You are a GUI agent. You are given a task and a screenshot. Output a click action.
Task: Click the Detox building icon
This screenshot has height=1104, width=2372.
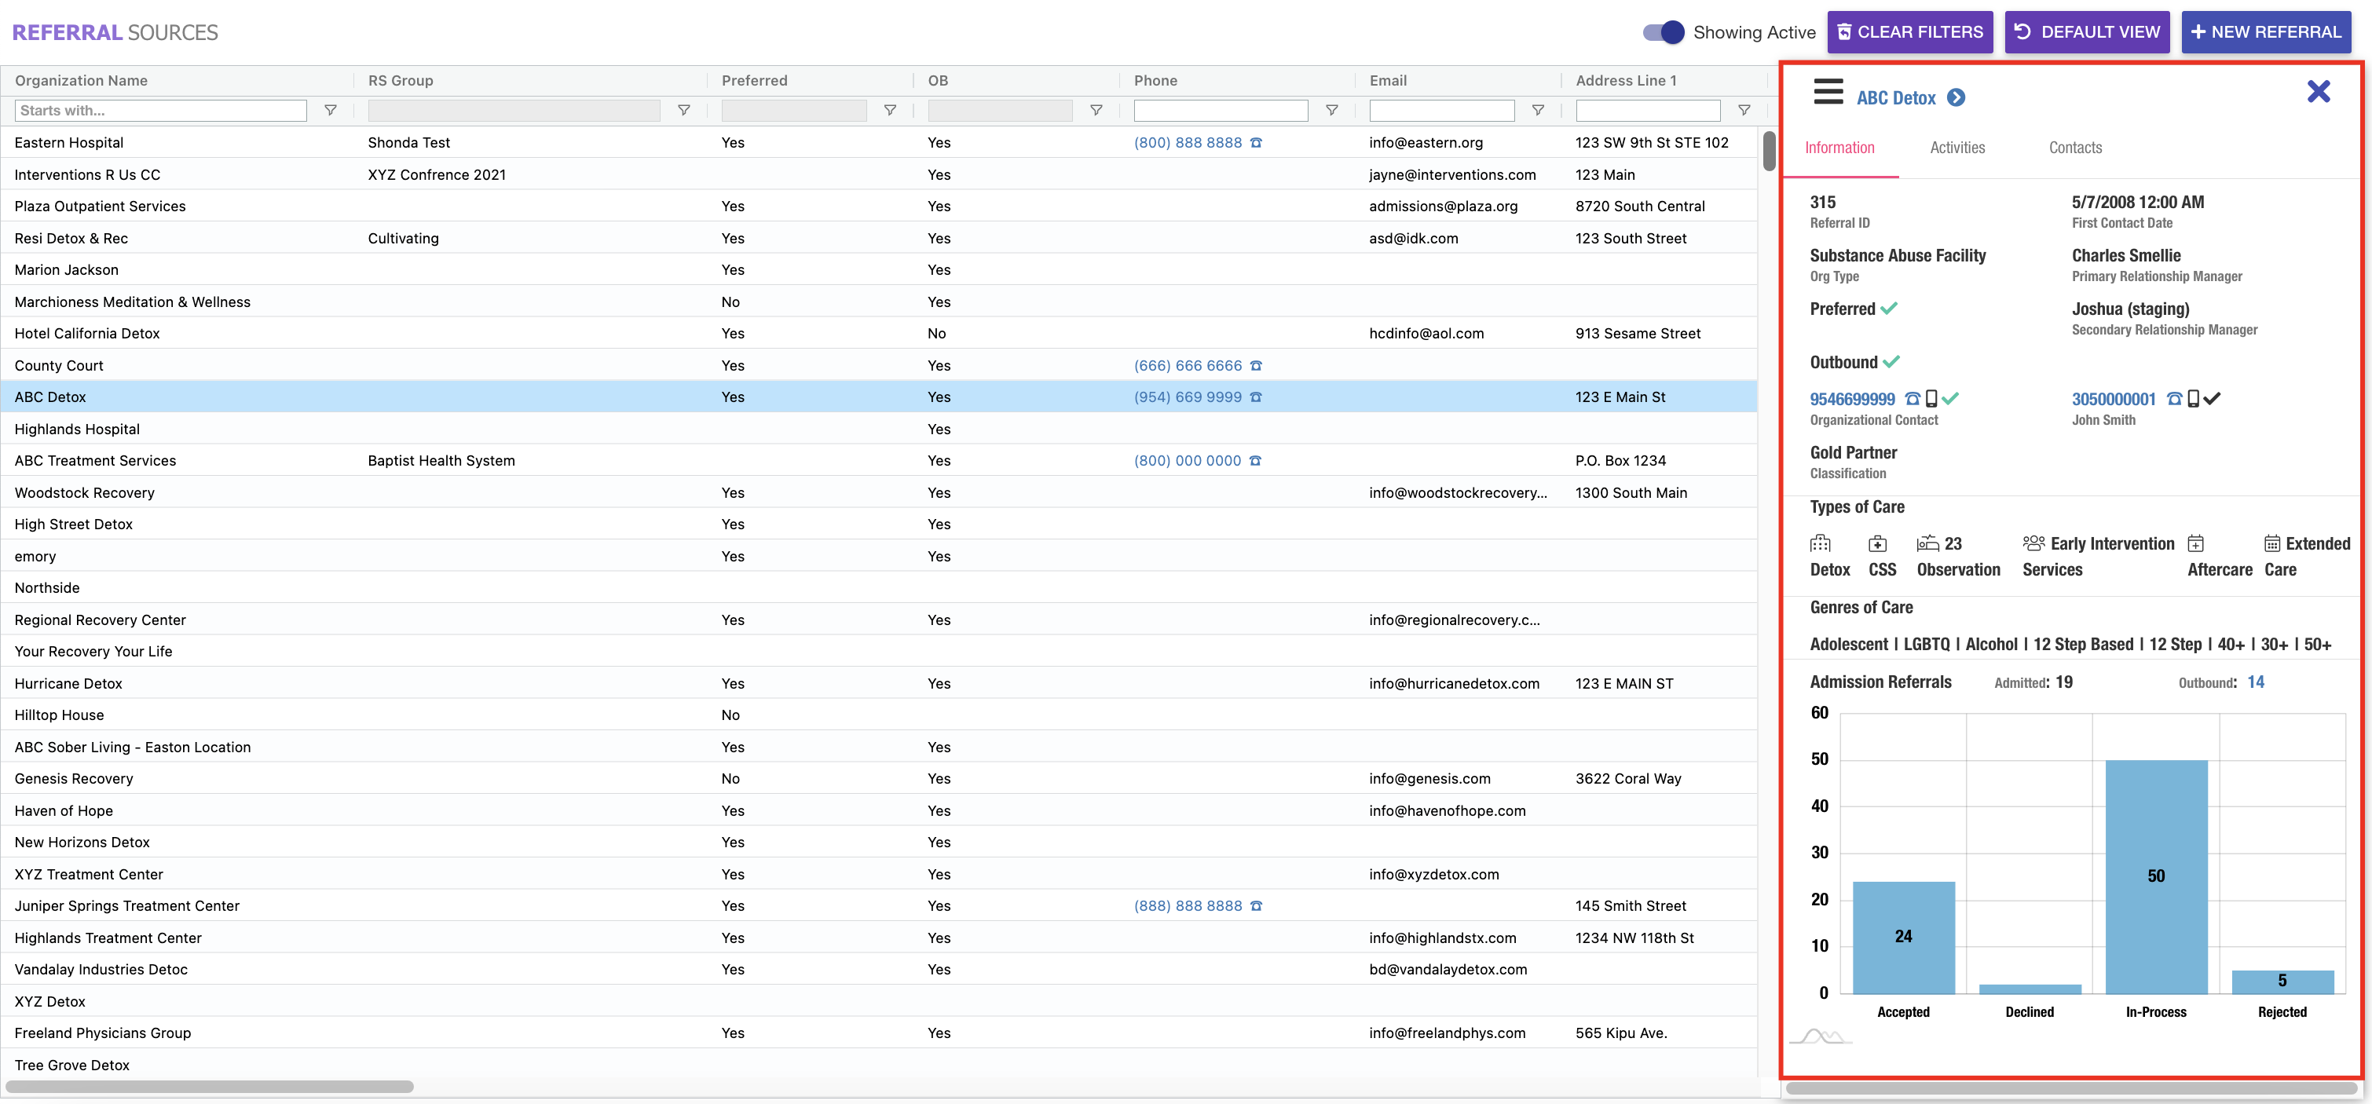[x=1821, y=543]
